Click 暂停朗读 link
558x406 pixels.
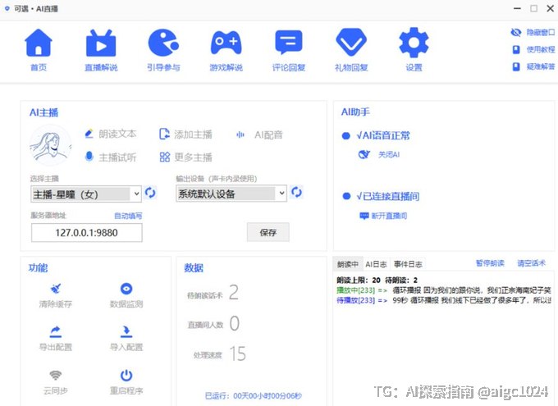click(x=490, y=263)
